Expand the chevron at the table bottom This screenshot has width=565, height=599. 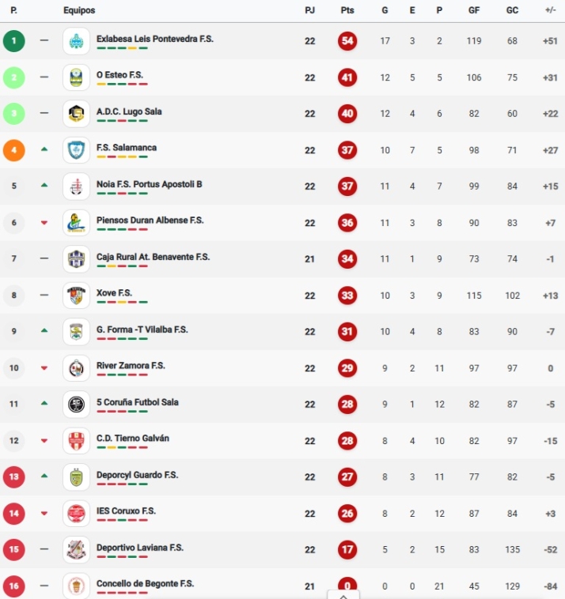tap(343, 595)
